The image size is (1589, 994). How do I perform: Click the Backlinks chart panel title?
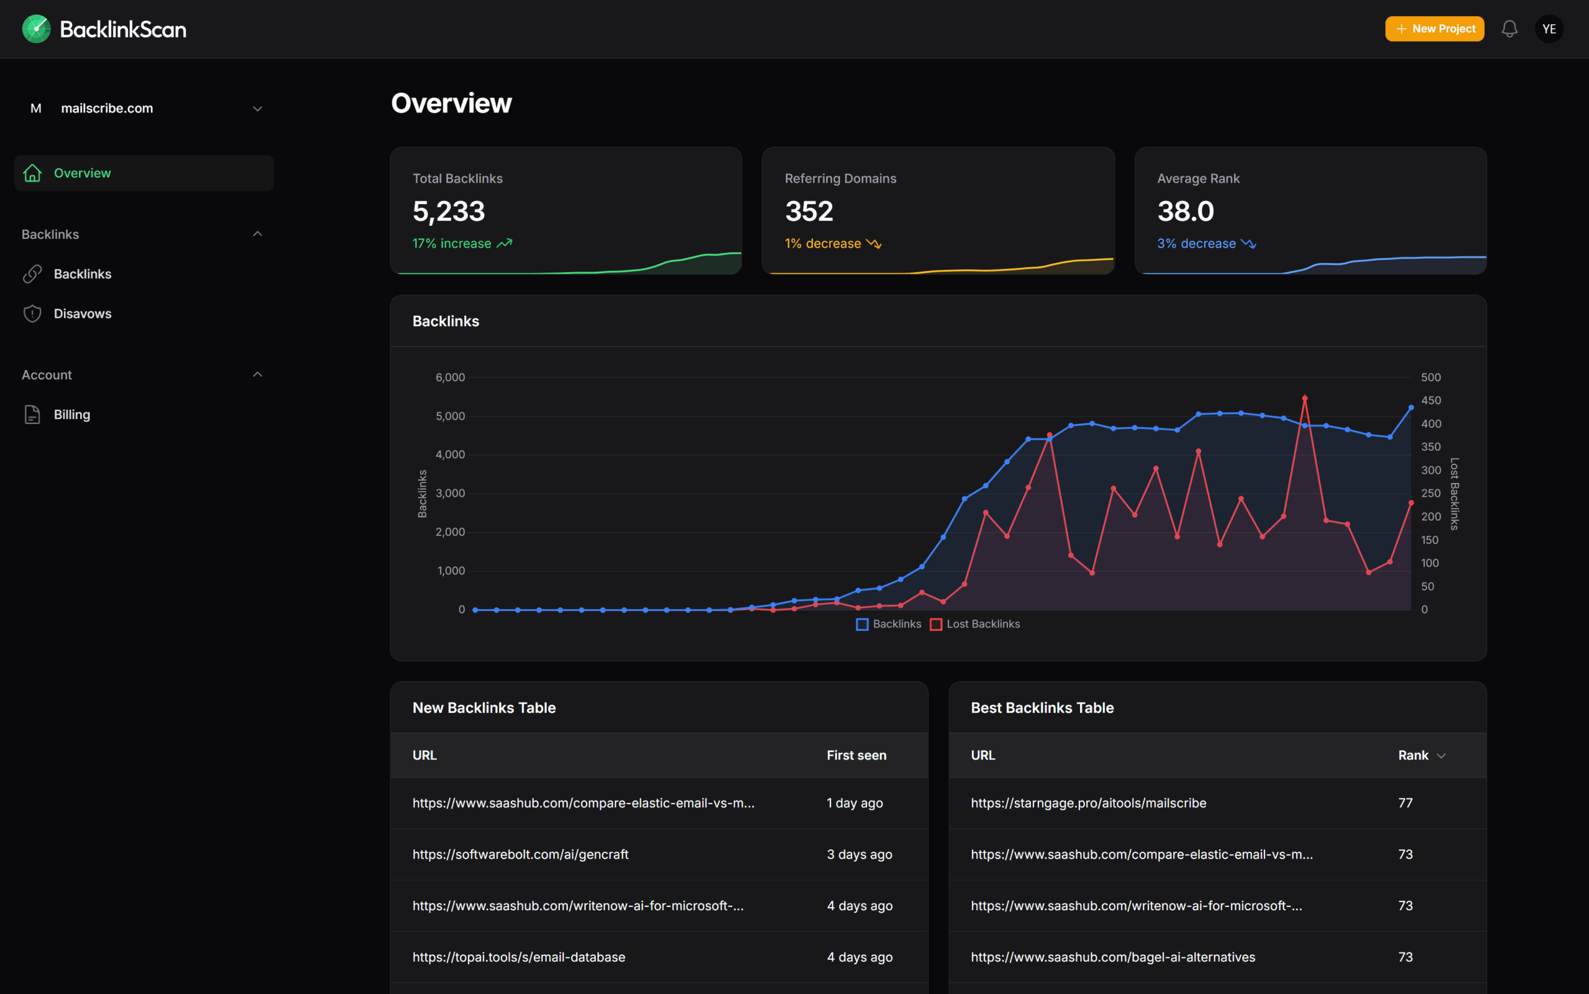[446, 322]
